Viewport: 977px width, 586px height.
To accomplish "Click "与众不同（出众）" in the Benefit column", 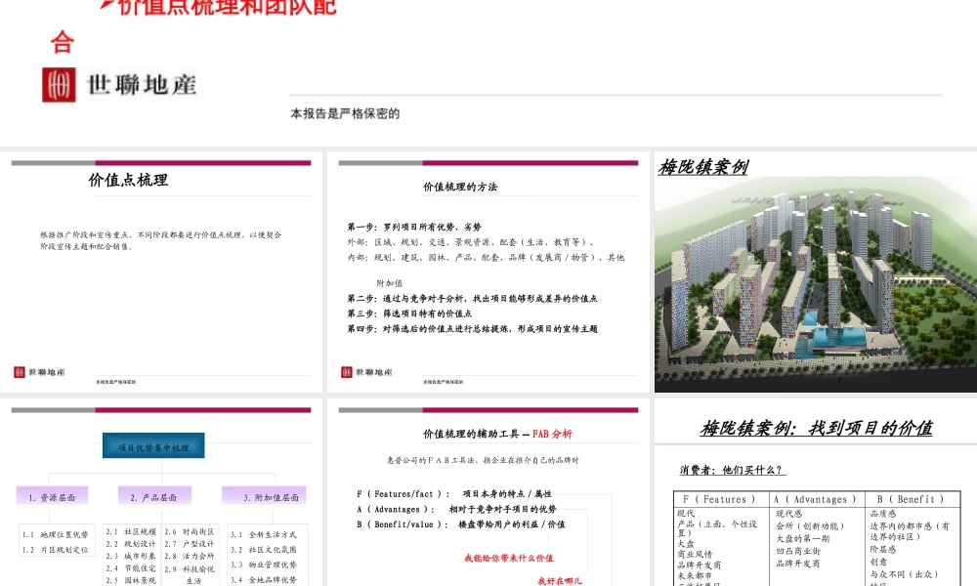I will point(904,574).
